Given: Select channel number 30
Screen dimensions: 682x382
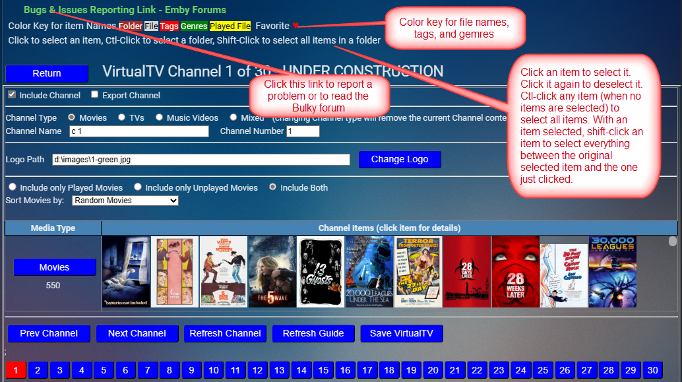Looking at the screenshot, I should (x=653, y=370).
